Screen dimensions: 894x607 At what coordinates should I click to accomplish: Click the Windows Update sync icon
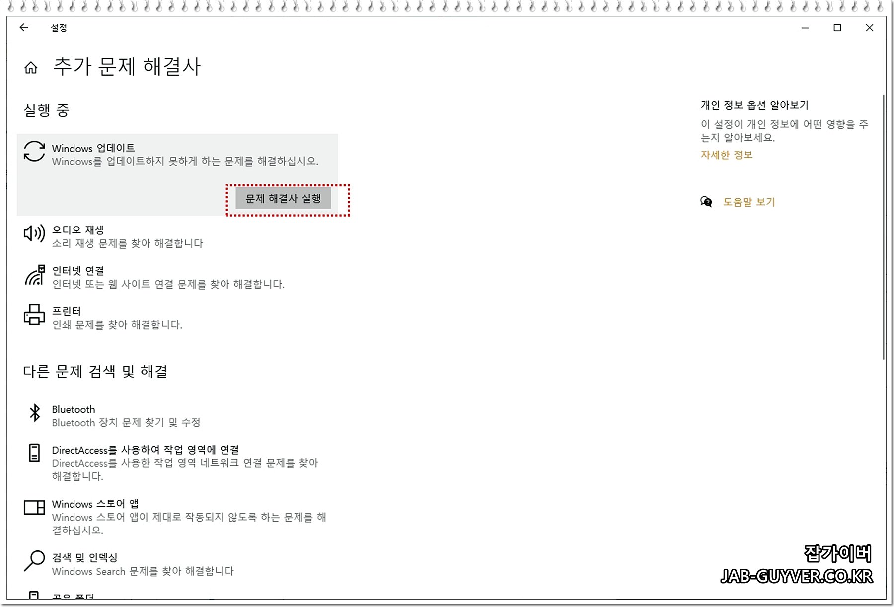[x=34, y=152]
